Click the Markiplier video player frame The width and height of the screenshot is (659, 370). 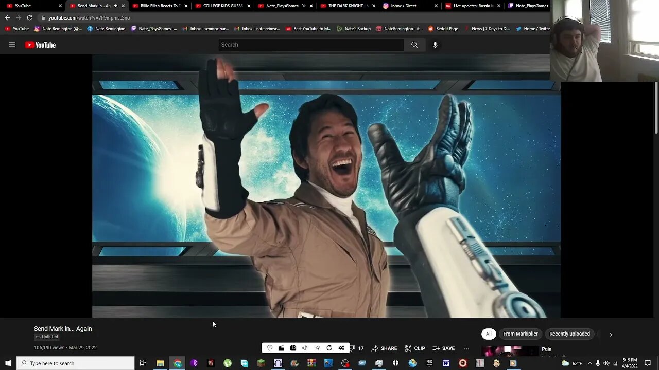[326, 186]
